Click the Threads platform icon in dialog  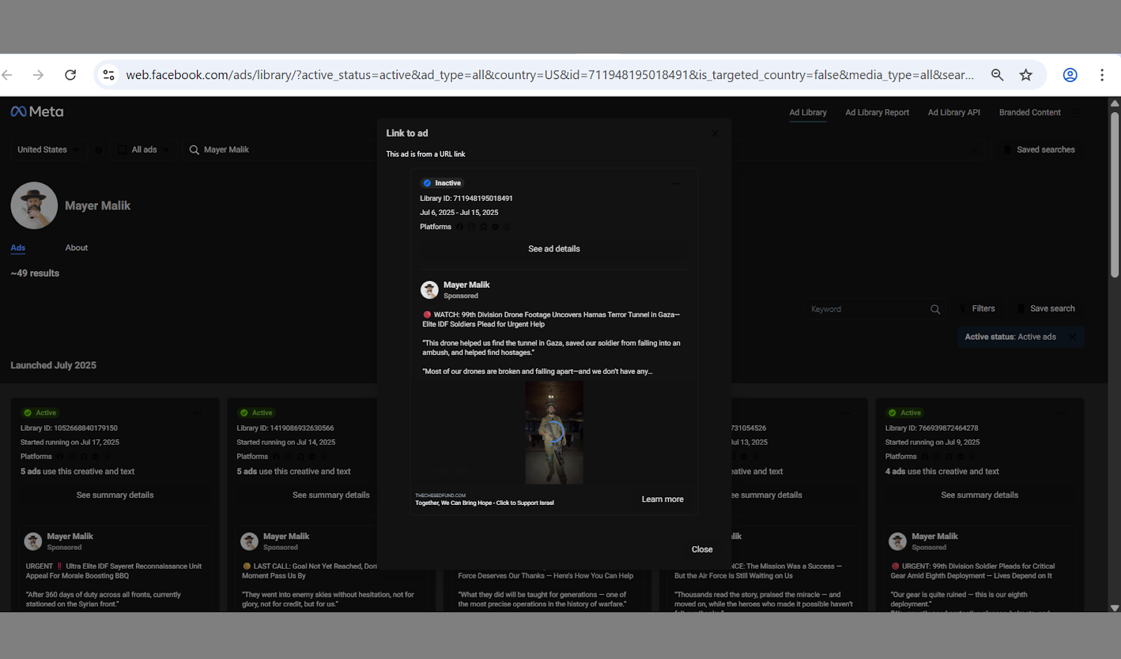[x=507, y=227]
